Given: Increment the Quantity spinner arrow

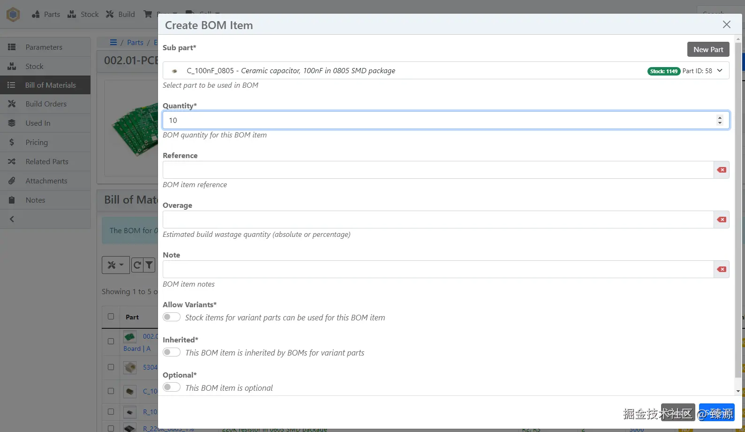Looking at the screenshot, I should (x=720, y=117).
